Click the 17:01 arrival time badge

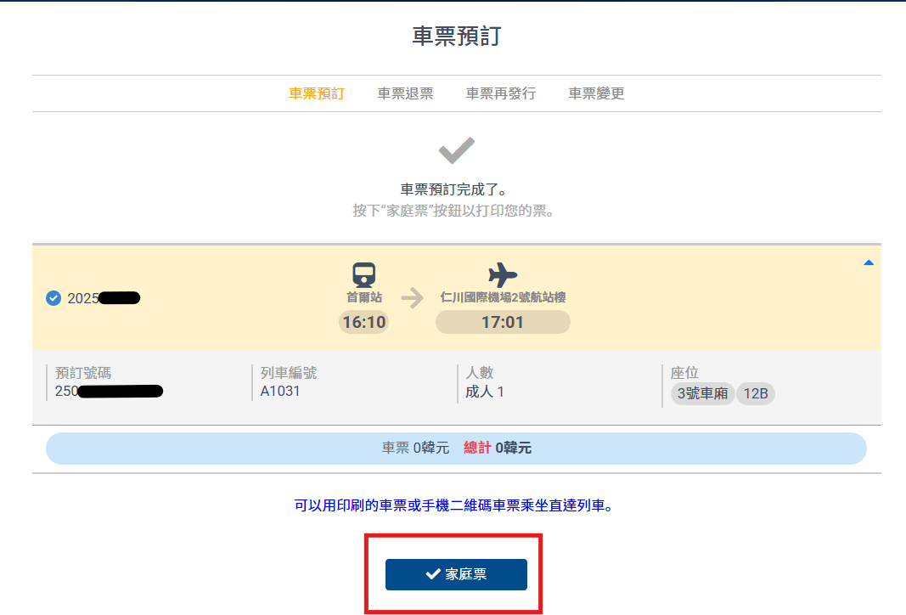click(x=503, y=322)
